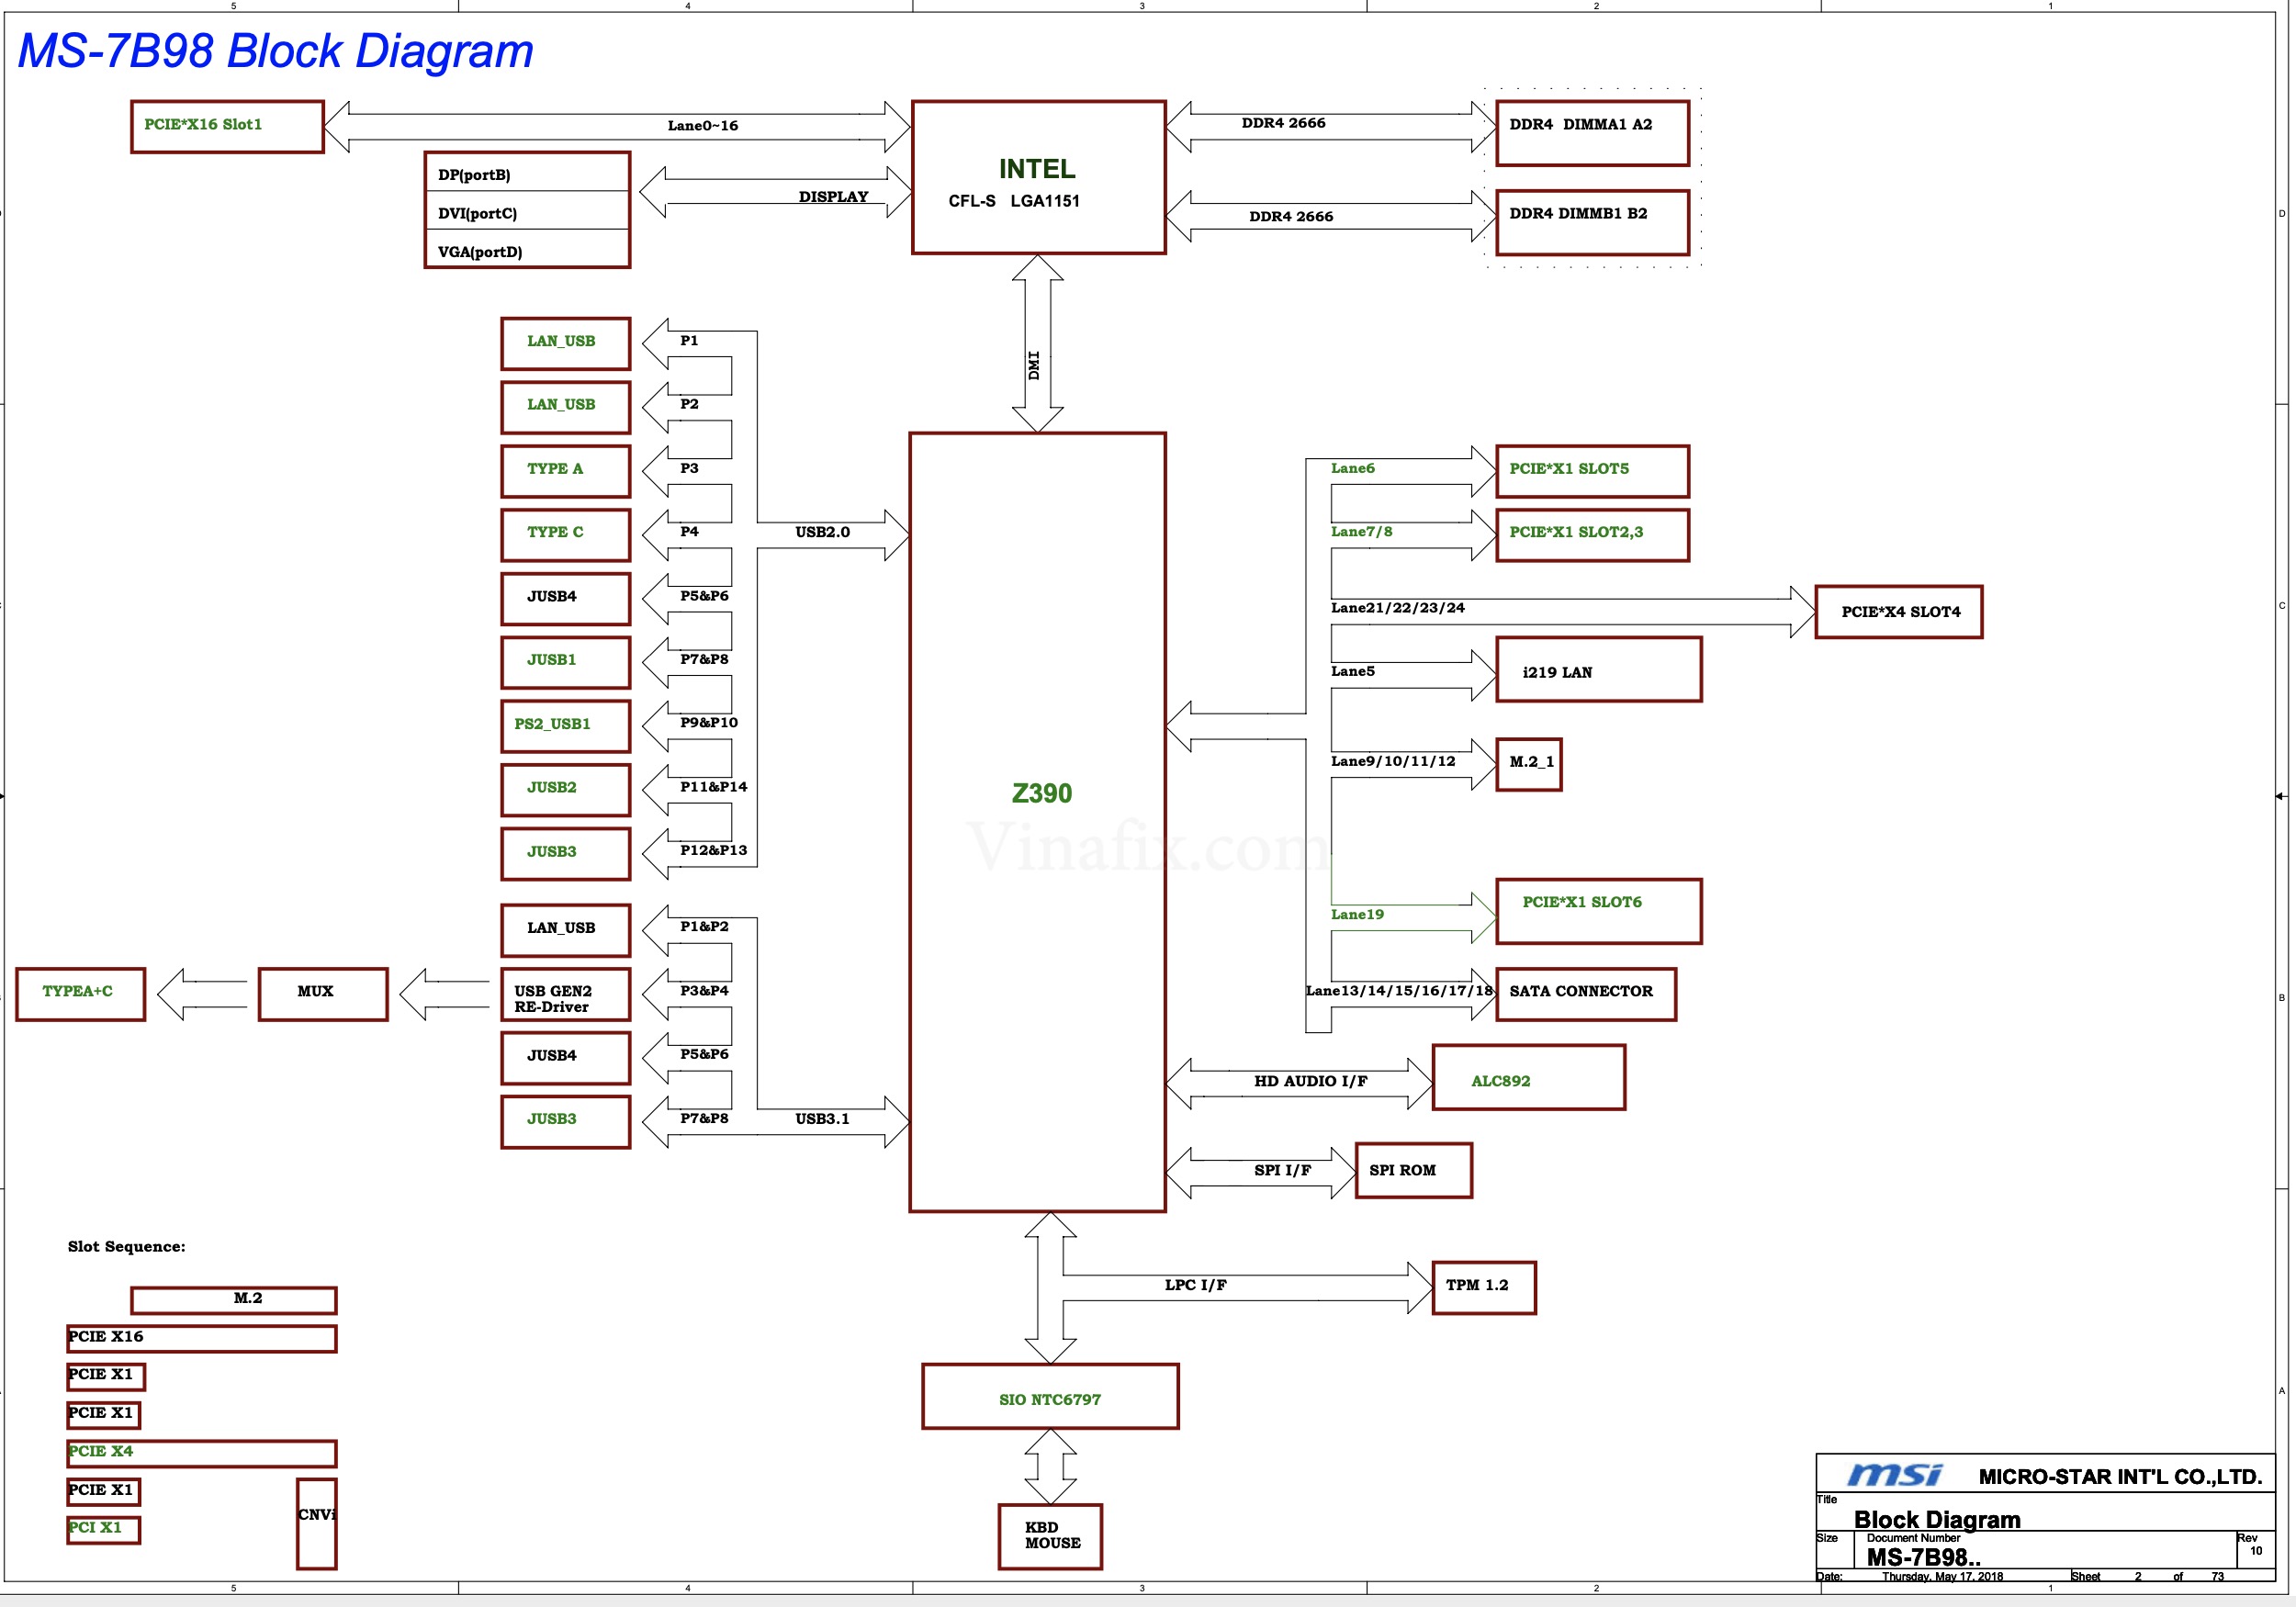This screenshot has height=1607, width=2296.
Task: Select the 'PCIE X16' slot sequence bar
Action: pyautogui.click(x=202, y=1338)
